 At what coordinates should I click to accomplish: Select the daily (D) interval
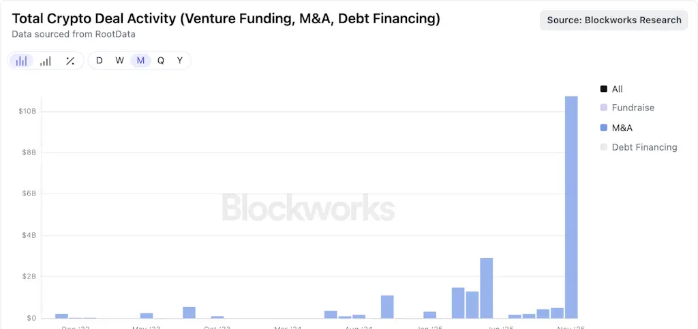[x=100, y=61]
